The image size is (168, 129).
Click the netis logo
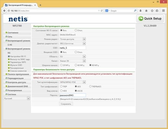point(18,19)
